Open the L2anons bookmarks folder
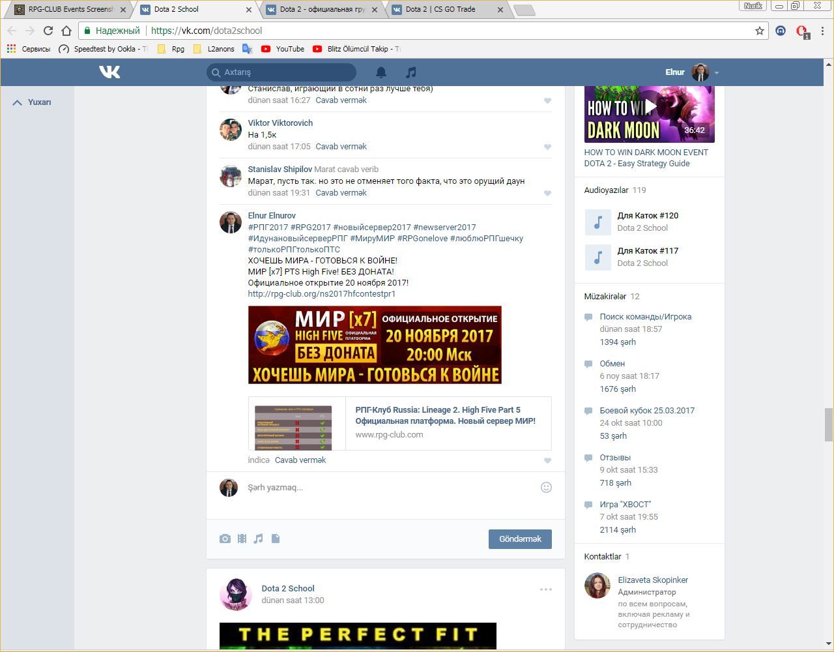Image resolution: width=834 pixels, height=652 pixels. tap(214, 49)
